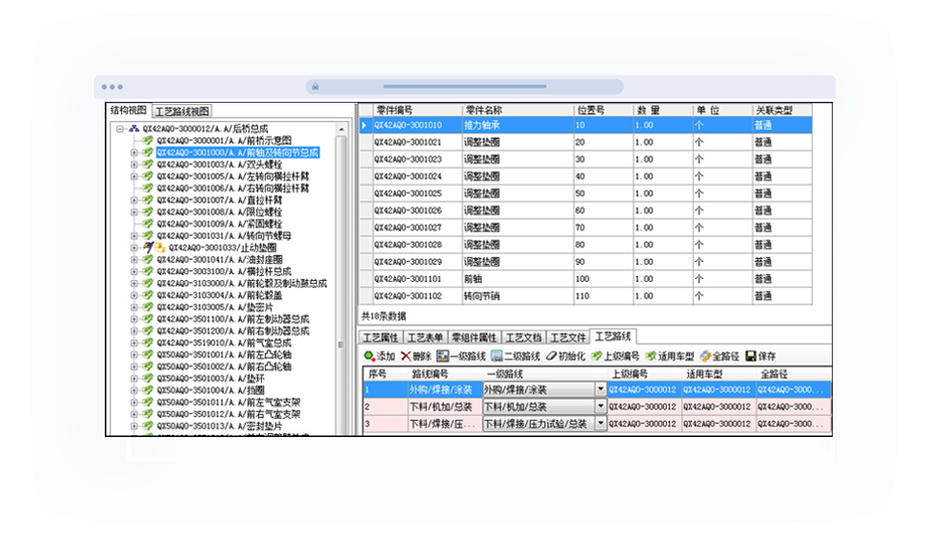This screenshot has height=537, width=929.
Task: Click the part icon beside 双头螺栓
Action: 148,164
